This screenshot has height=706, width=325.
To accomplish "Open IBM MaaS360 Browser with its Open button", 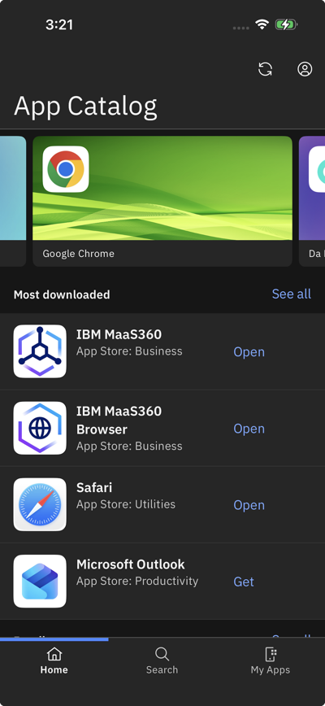I will 249,428.
